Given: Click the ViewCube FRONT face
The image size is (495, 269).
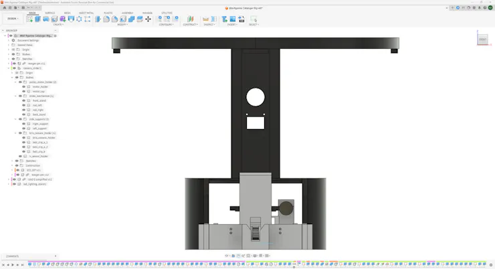Looking at the screenshot, I should pos(483,39).
